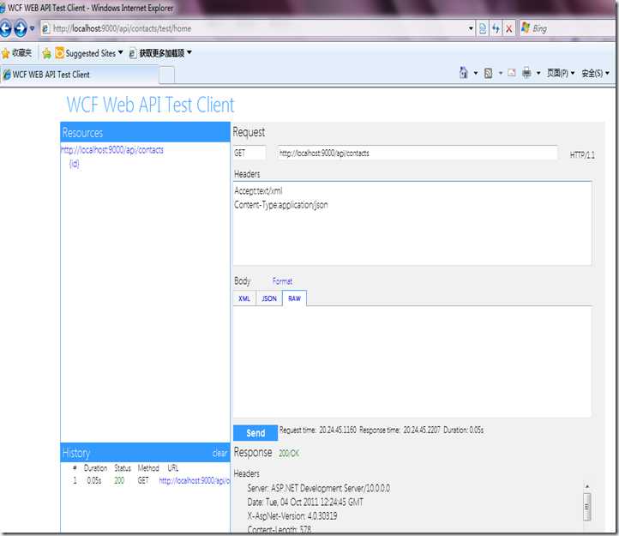Click the X-AspNet-Version: 4.0.30319 line
This screenshot has width=619, height=536.
click(292, 516)
